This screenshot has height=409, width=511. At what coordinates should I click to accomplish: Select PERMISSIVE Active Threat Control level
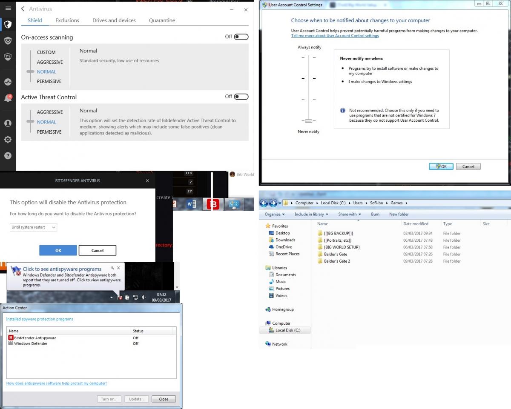point(49,132)
